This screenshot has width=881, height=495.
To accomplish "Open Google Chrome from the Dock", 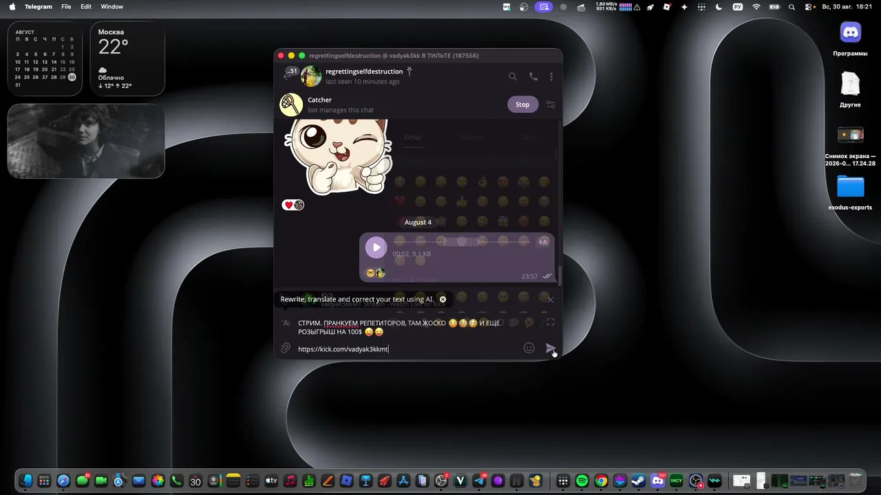I will pos(601,481).
